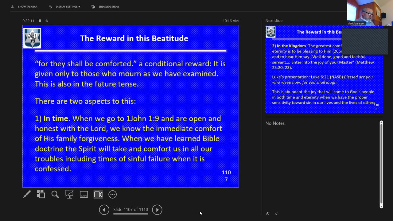Black out the slide show screen
This screenshot has width=393, height=221.
pyautogui.click(x=69, y=194)
